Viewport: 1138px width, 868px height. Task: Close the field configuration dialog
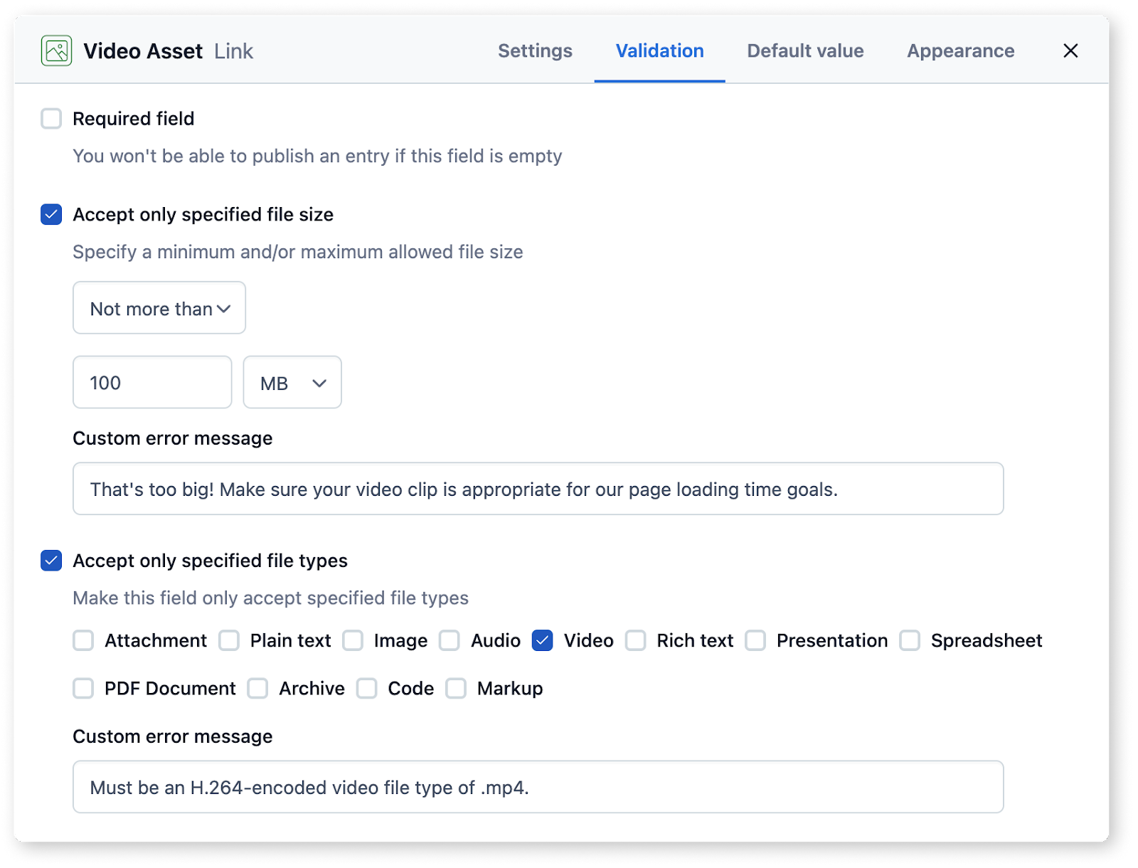pos(1070,51)
